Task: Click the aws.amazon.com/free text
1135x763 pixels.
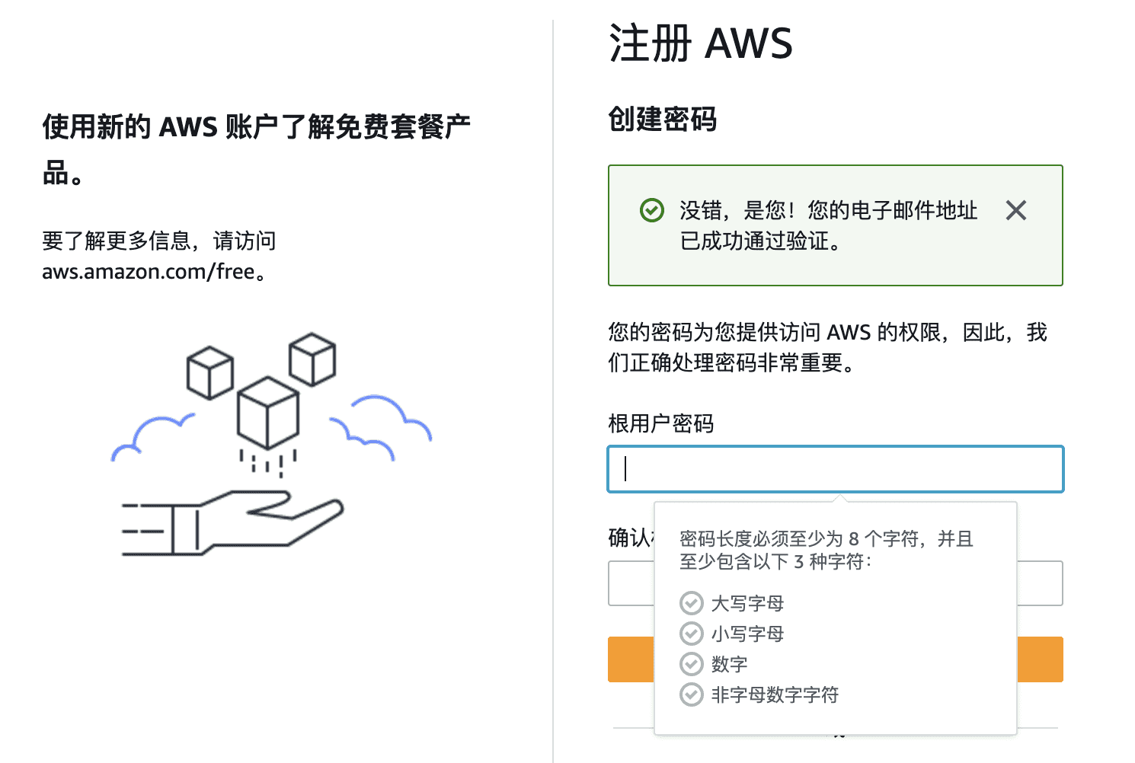Action: [149, 271]
